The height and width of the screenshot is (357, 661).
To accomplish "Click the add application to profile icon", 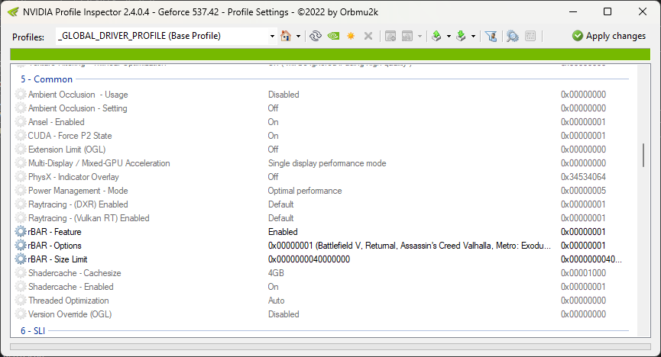I will tap(390, 36).
